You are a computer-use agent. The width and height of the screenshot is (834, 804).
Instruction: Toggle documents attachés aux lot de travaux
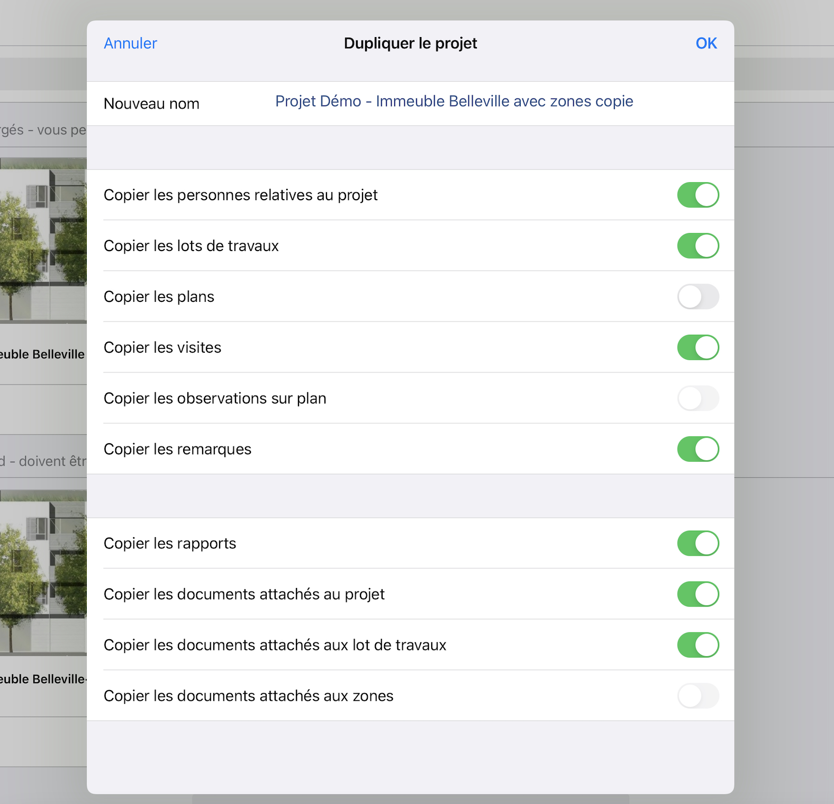point(697,645)
